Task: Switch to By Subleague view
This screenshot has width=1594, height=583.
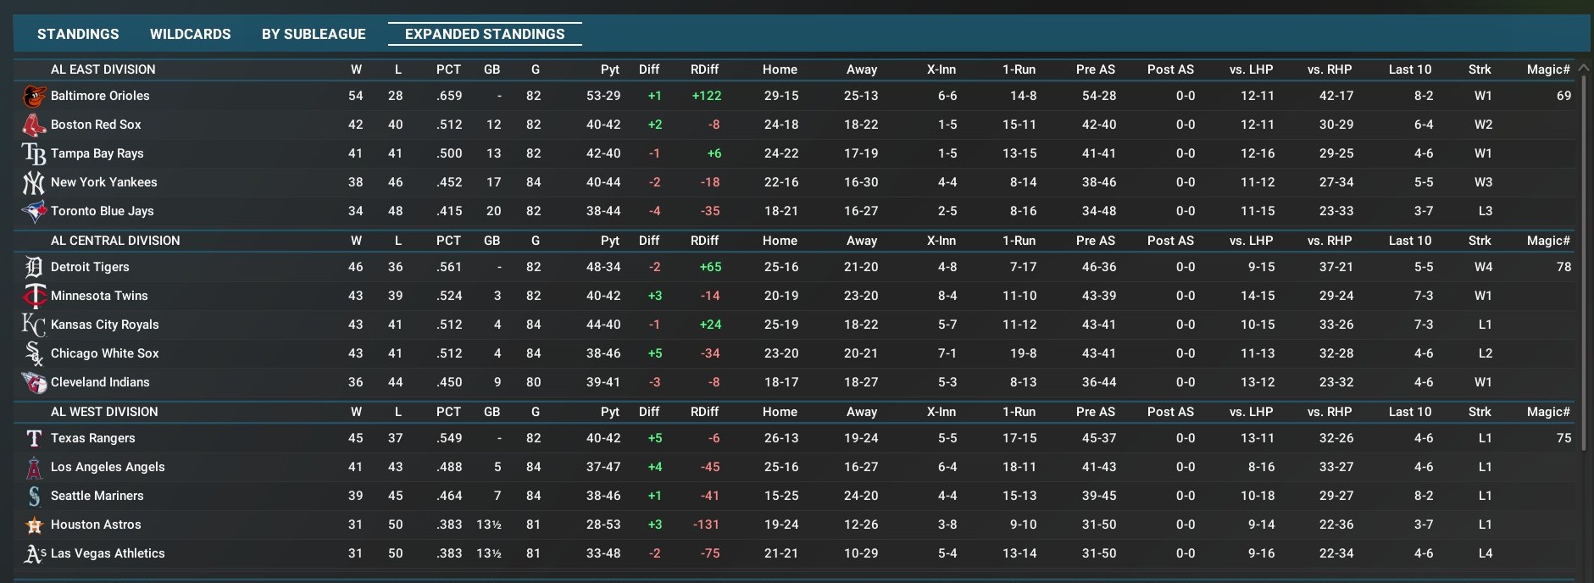Action: [x=314, y=34]
